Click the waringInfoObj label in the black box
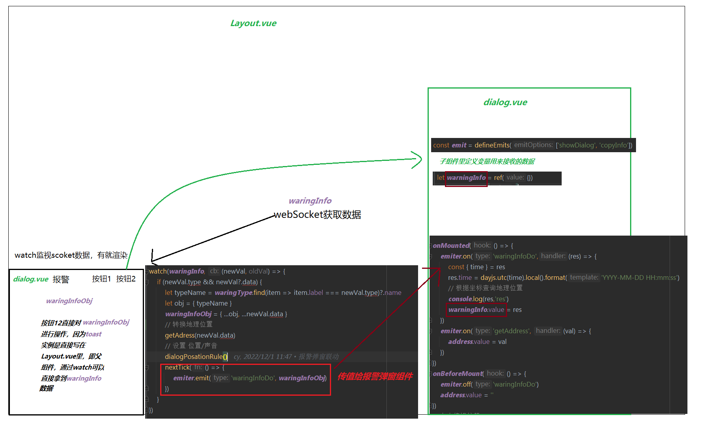Screen dimensions: 708x438 (69, 301)
